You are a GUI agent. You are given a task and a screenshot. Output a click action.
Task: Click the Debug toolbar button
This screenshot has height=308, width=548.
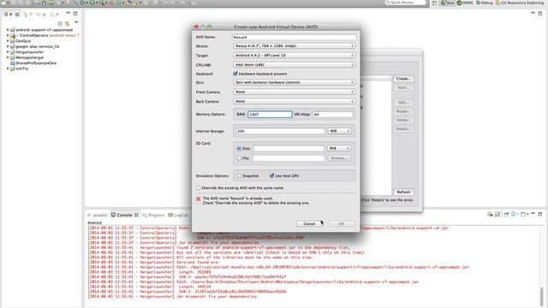pyautogui.click(x=83, y=3)
